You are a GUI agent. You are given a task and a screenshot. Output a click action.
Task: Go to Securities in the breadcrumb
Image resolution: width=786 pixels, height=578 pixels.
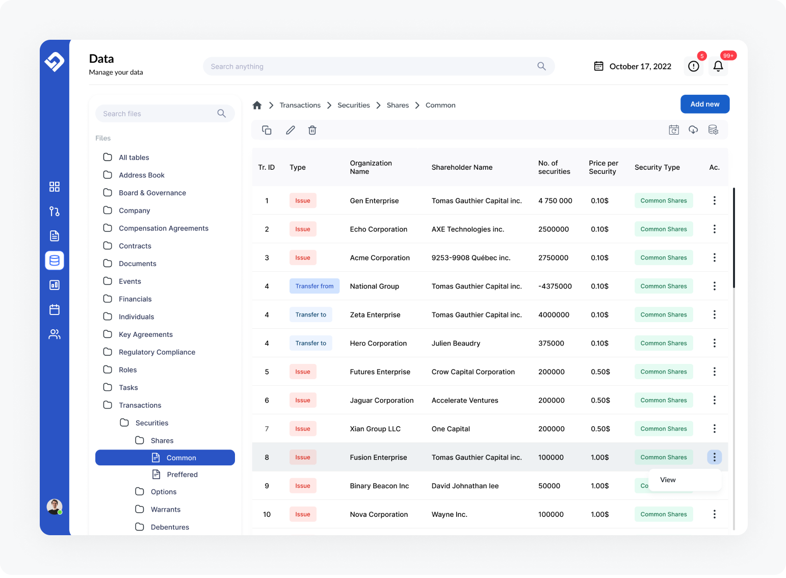[x=354, y=105]
